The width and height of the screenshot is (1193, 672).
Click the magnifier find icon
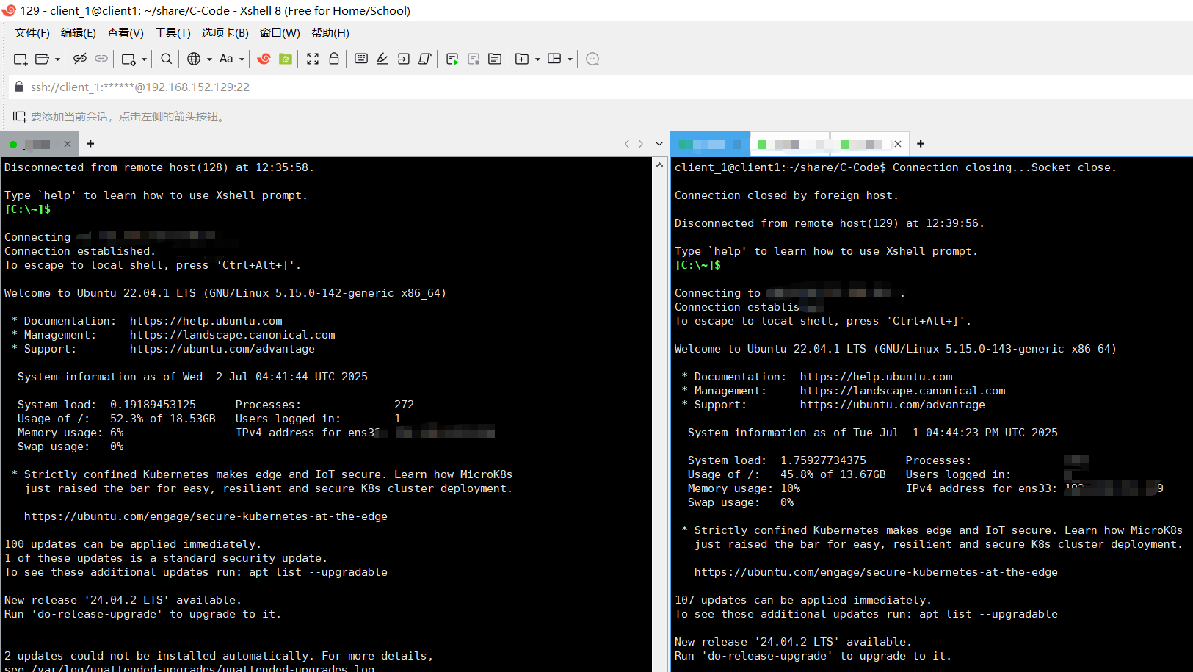point(167,59)
